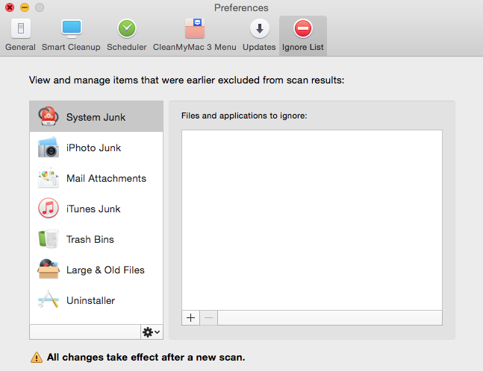Open the Scheduler green checkmark icon
Viewport: 483px width, 371px height.
click(127, 28)
